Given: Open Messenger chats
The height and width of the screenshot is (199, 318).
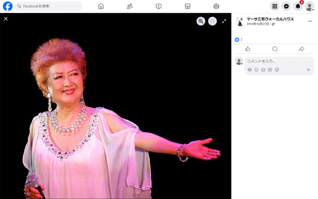Looking at the screenshot, I should (286, 6).
